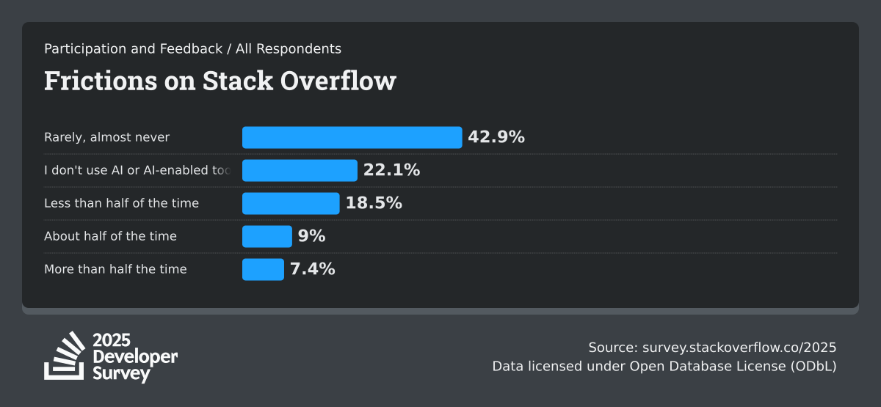Click the 42.9% value label
The width and height of the screenshot is (881, 407).
pyautogui.click(x=496, y=137)
